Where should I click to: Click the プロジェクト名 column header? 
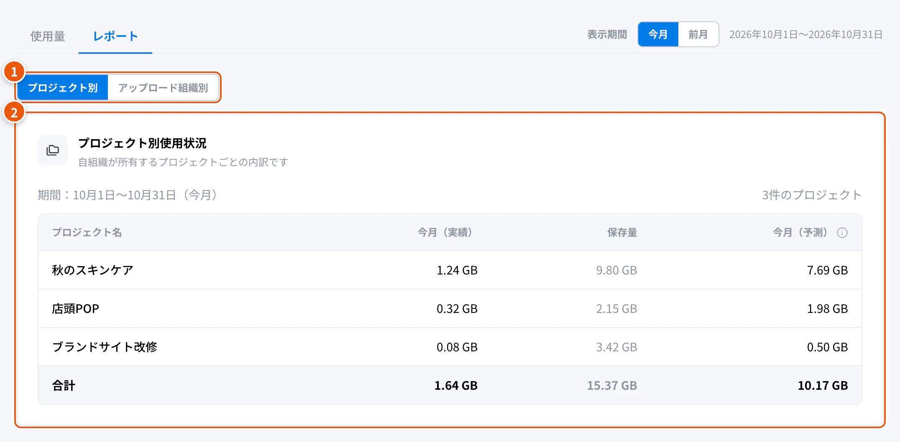point(87,232)
